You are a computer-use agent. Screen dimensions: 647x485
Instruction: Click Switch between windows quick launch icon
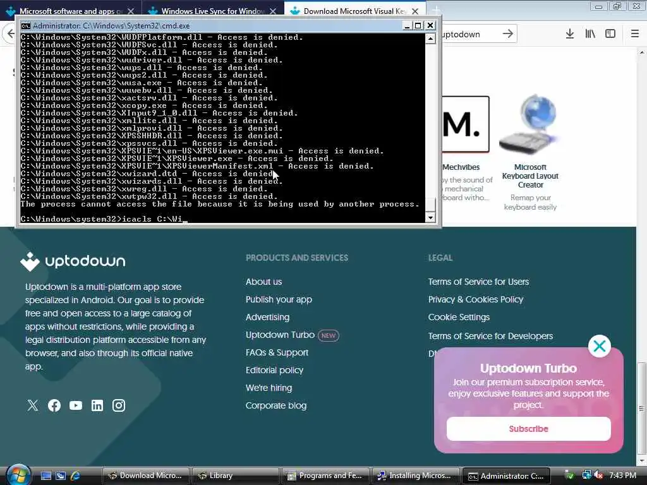61,476
